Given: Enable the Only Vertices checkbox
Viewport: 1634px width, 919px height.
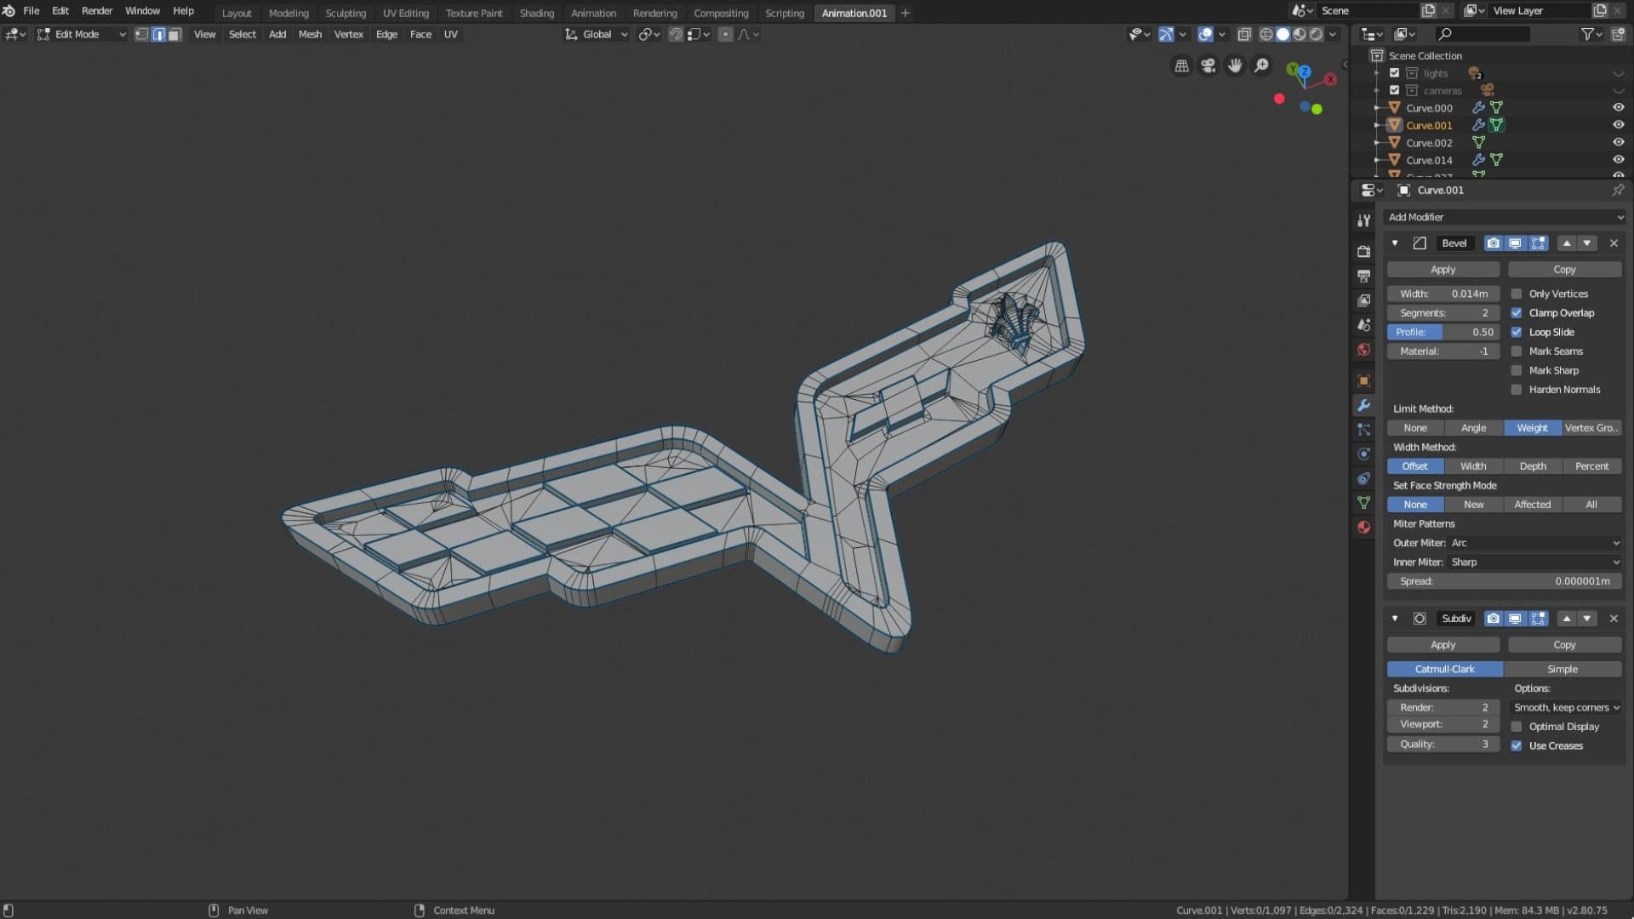Looking at the screenshot, I should click(x=1517, y=294).
